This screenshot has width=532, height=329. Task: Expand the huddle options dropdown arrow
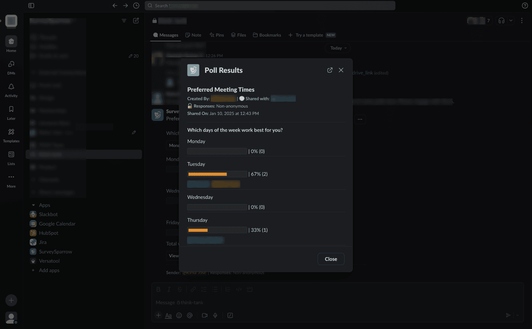(x=511, y=21)
